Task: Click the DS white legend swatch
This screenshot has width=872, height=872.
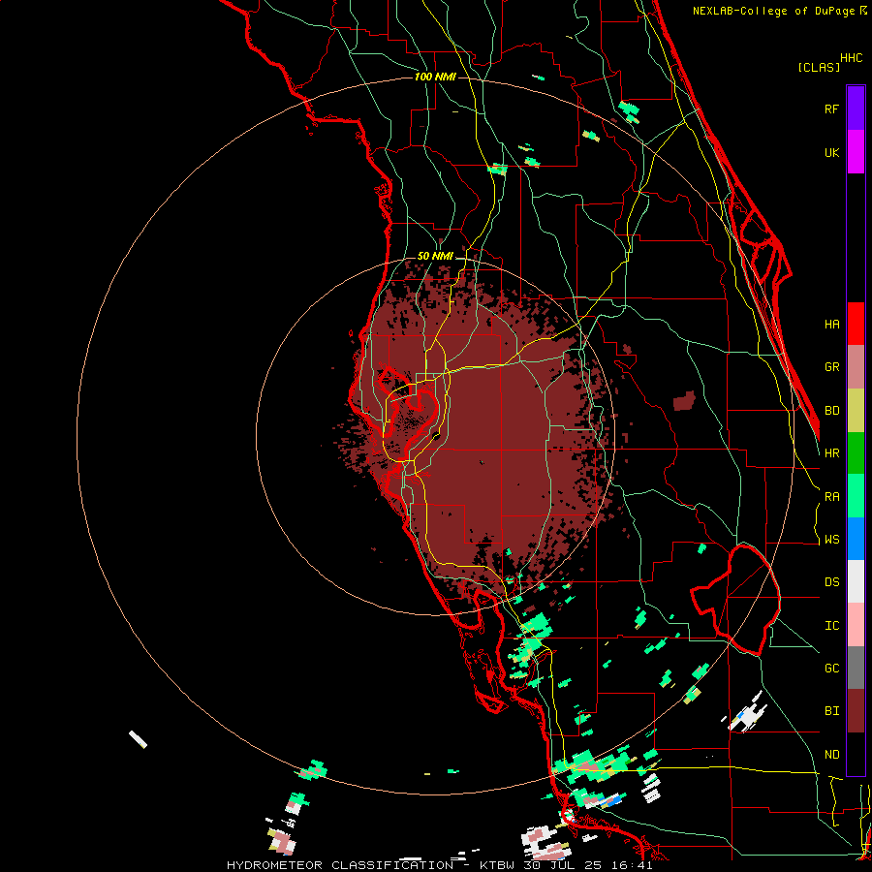Action: 856,581
